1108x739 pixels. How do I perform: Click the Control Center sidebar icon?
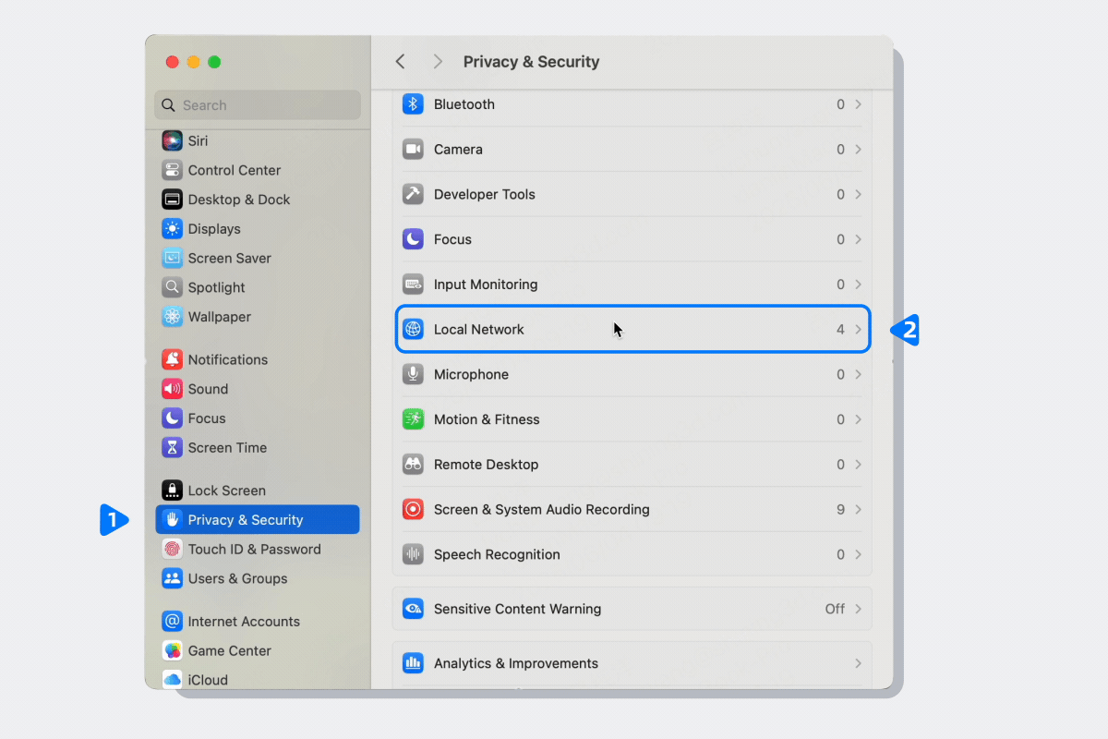click(172, 170)
